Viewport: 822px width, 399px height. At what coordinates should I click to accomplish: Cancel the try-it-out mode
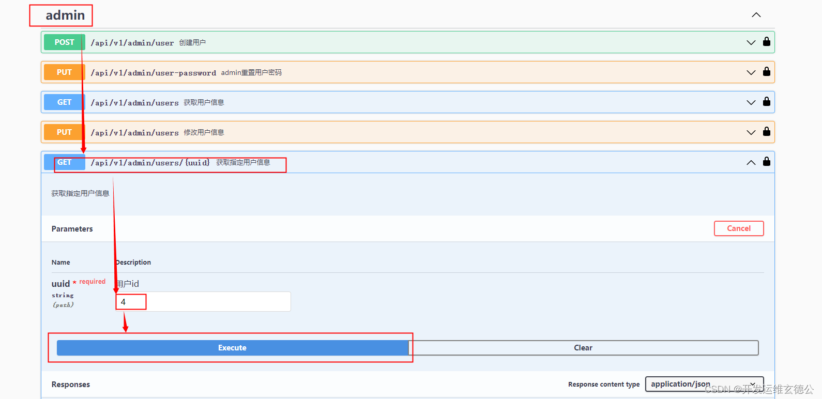[739, 228]
